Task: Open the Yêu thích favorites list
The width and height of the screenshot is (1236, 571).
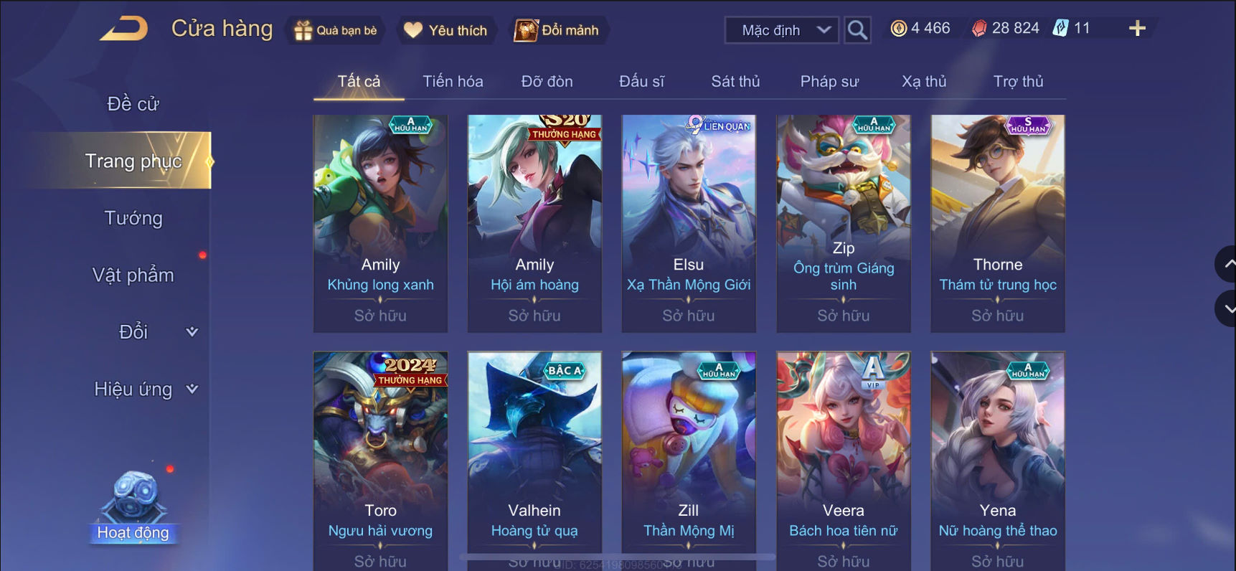Action: click(x=445, y=30)
